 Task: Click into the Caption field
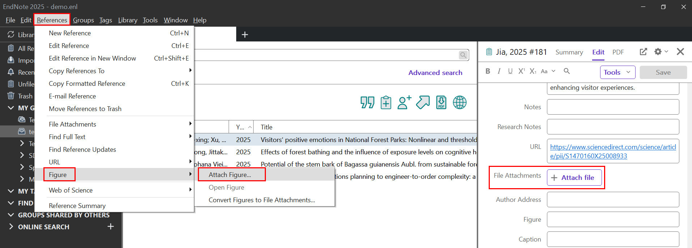[x=613, y=239]
